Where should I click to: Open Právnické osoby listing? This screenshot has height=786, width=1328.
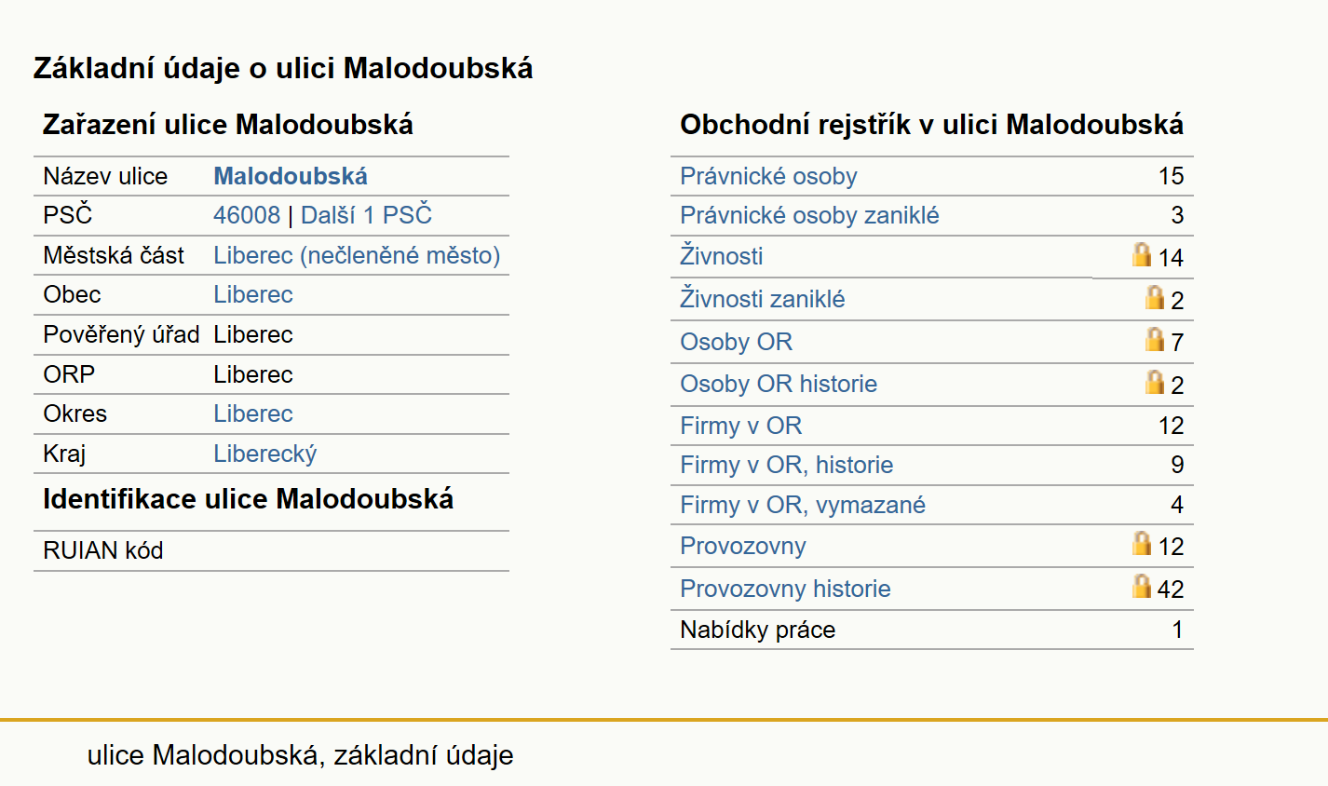click(x=768, y=176)
